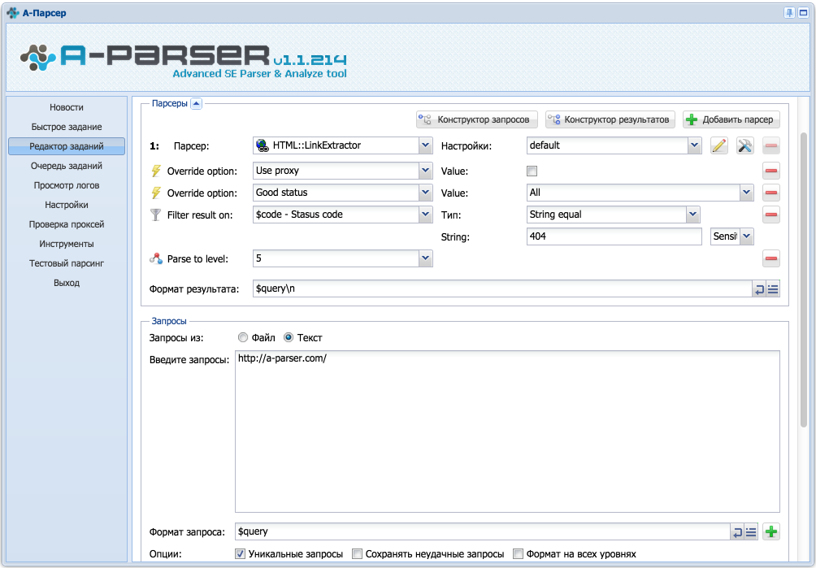
Task: Open the Use proxy override option dropdown
Action: pyautogui.click(x=425, y=171)
